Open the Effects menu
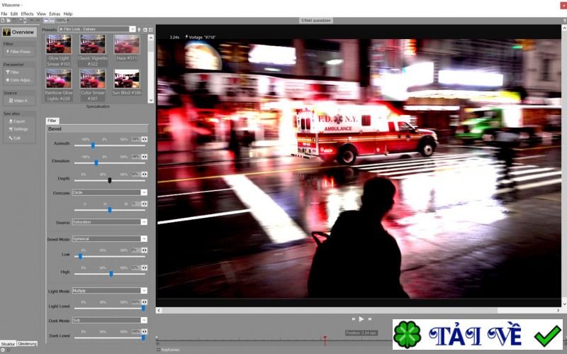The image size is (567, 354). 27,13
